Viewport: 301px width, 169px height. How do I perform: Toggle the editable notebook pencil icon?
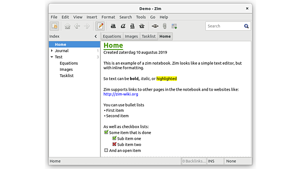[x=100, y=26]
